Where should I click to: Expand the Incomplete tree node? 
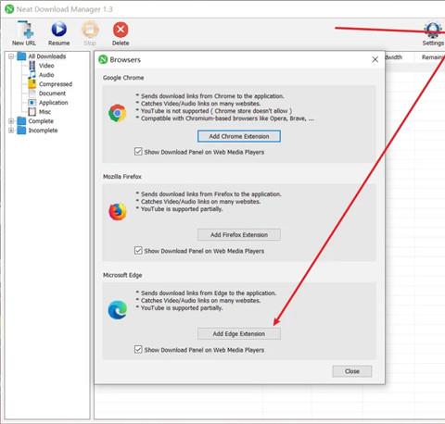[x=11, y=131]
